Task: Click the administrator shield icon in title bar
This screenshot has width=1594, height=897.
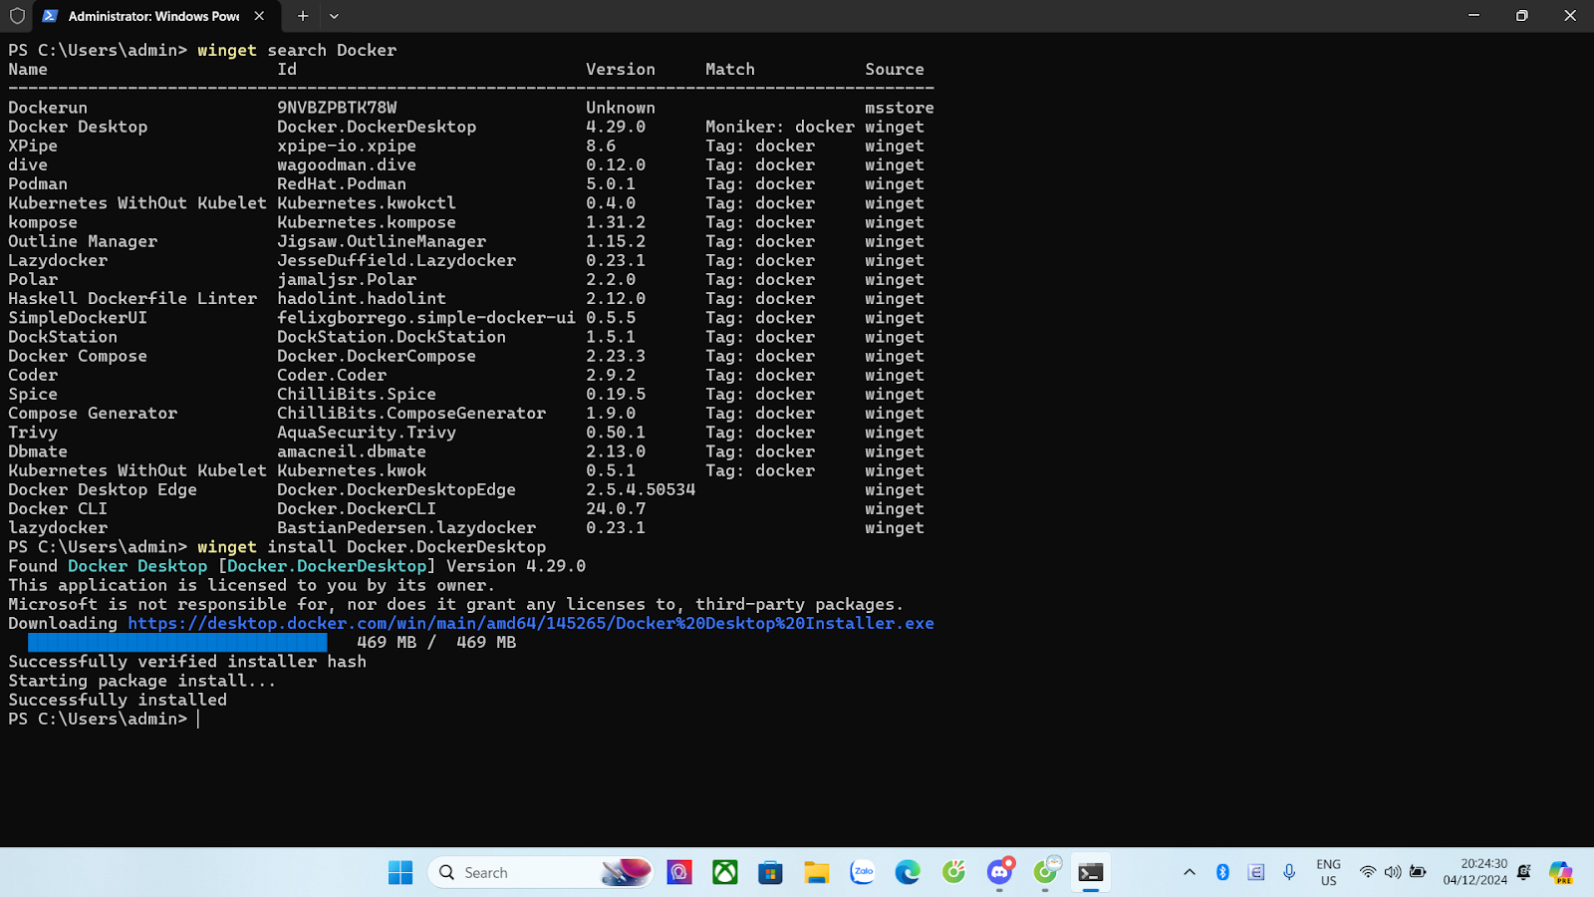Action: point(17,16)
